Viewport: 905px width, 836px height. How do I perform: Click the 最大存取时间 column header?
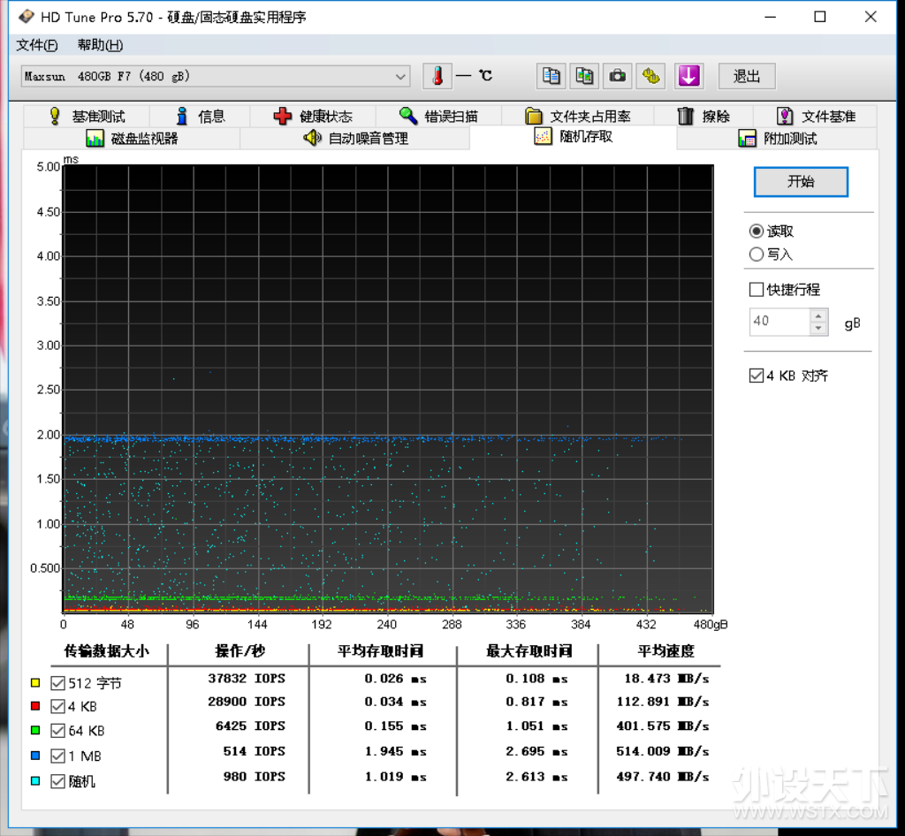[529, 650]
